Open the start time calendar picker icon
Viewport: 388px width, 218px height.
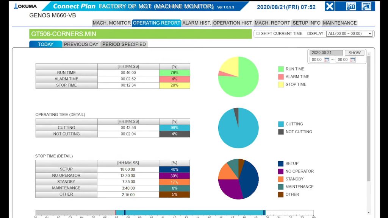(327, 60)
